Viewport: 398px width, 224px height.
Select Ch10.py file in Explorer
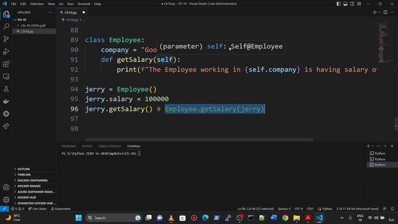tap(34, 31)
